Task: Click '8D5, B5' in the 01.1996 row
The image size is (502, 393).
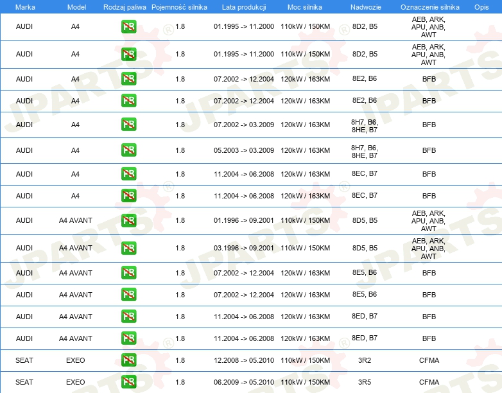Action: (x=365, y=220)
